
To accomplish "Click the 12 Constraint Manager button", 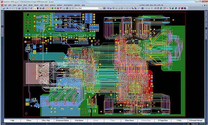I will (196, 120).
